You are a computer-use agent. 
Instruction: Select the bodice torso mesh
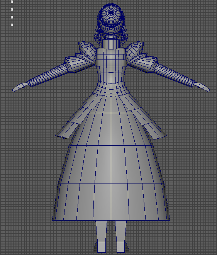point(111,65)
